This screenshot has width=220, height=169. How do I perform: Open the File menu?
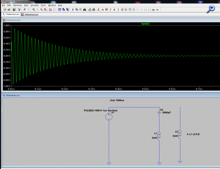[4, 5]
